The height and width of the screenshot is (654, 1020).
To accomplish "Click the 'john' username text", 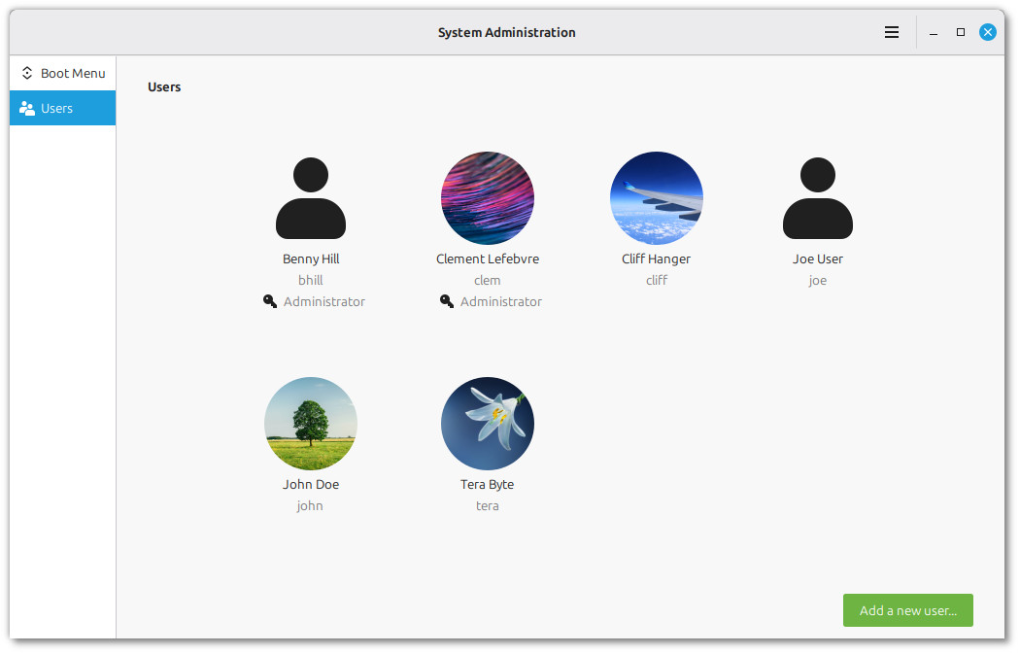I will coord(310,506).
